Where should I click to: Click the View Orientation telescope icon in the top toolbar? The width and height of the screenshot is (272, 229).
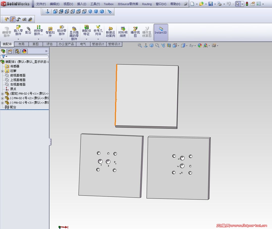(109, 11)
